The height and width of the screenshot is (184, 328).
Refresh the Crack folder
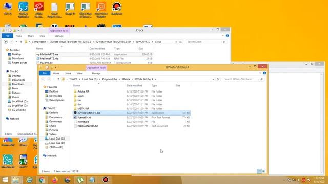[180, 42]
